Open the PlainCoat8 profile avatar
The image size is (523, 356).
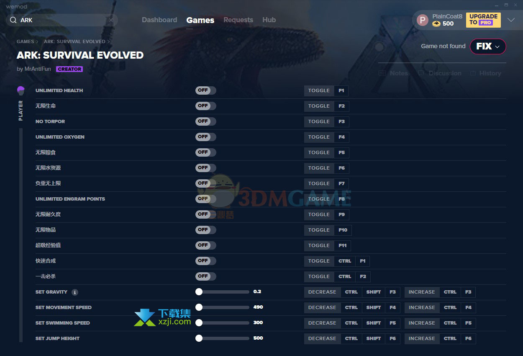pyautogui.click(x=423, y=20)
